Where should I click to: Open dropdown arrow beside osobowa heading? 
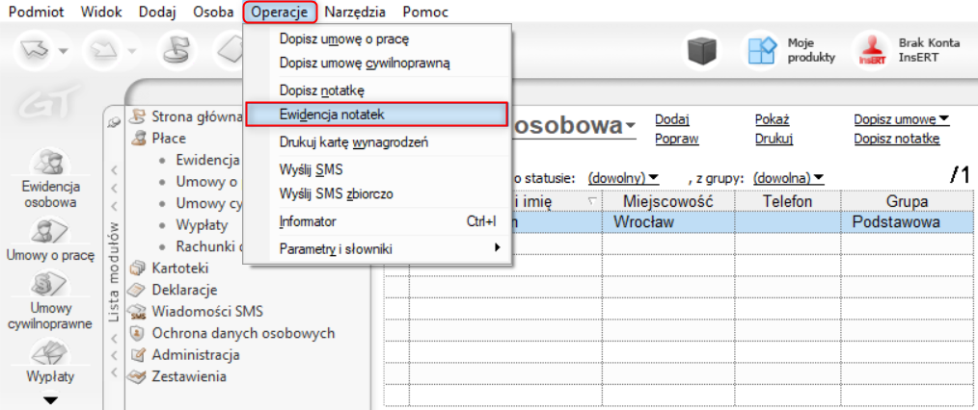coord(631,126)
